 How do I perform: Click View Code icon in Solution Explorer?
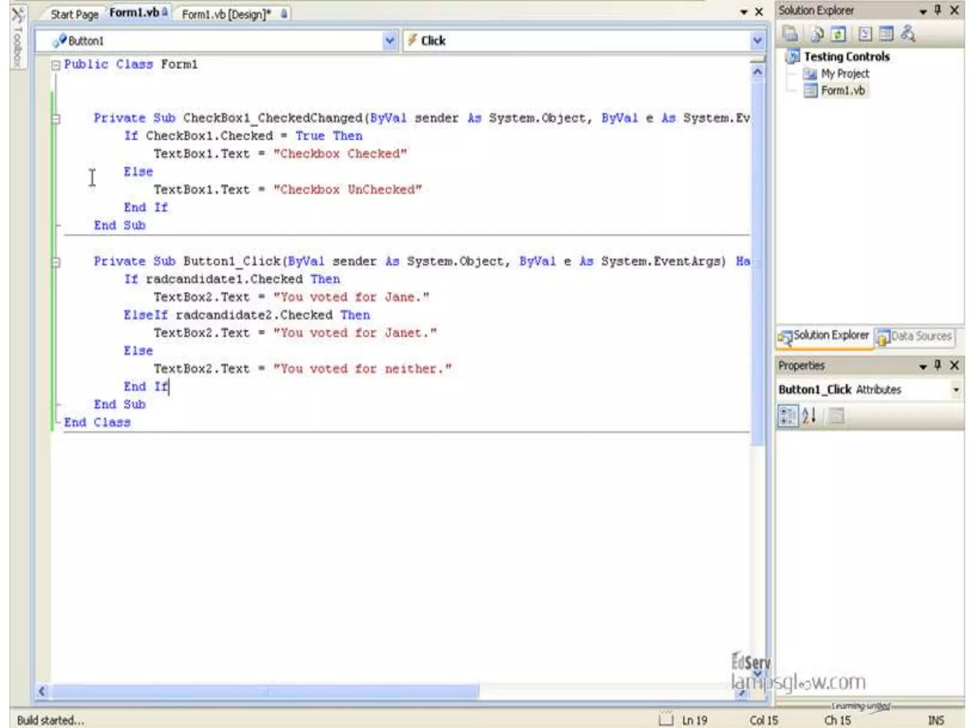(865, 34)
